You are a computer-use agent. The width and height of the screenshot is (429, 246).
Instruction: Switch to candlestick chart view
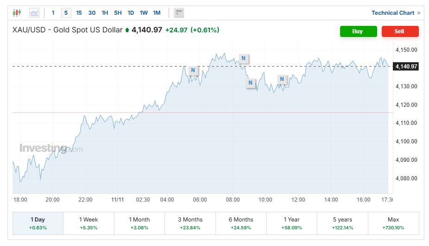[17, 13]
